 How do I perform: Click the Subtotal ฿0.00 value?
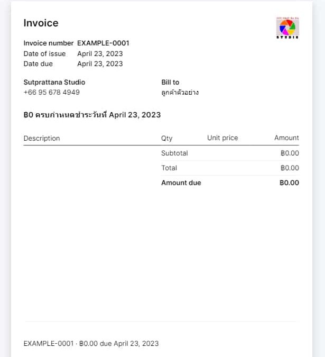[290, 153]
